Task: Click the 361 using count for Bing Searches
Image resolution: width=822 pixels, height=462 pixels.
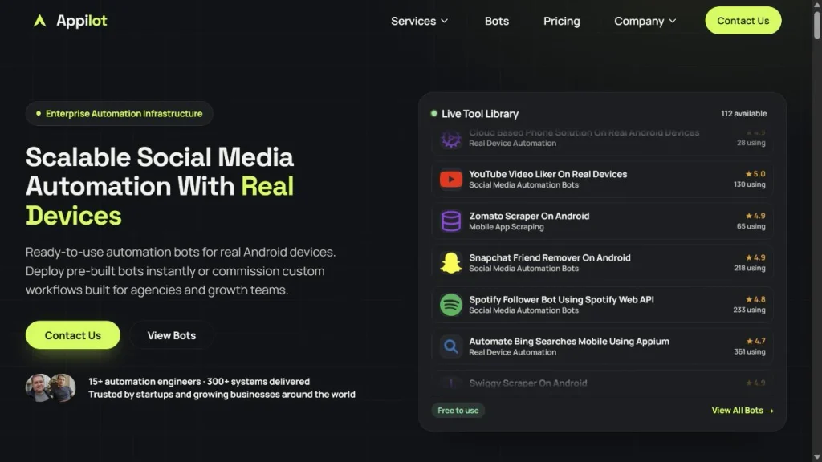Action: pyautogui.click(x=750, y=352)
